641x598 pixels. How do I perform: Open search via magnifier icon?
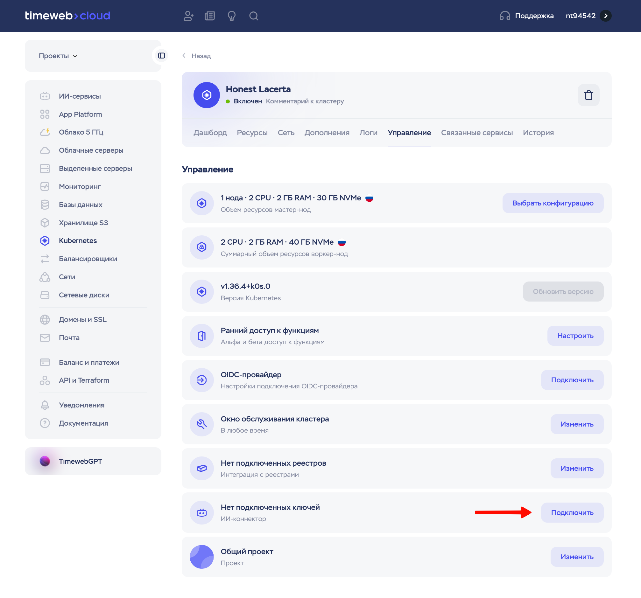coord(254,16)
